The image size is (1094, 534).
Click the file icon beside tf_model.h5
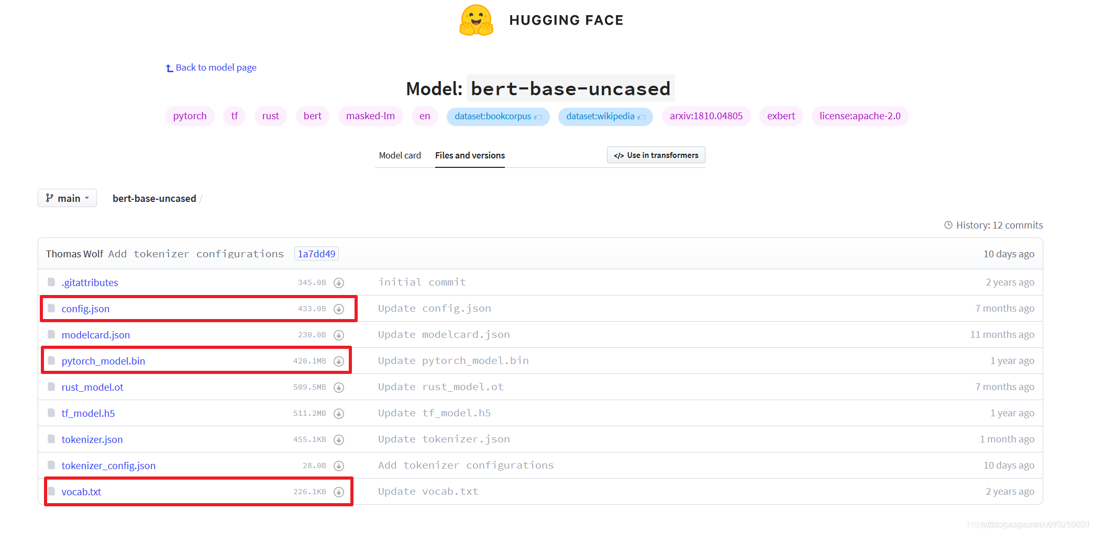(51, 413)
